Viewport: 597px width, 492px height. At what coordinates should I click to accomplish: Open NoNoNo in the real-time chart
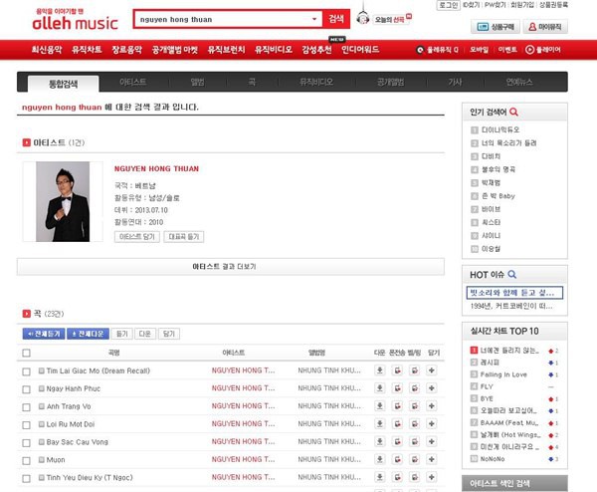point(493,459)
